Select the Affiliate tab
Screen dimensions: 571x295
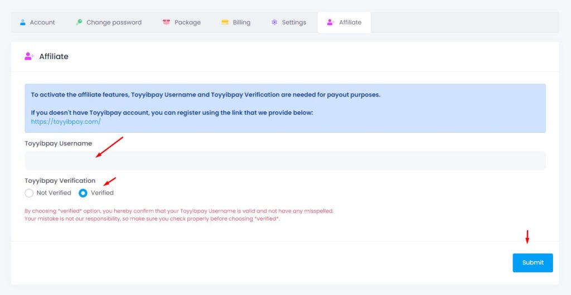(344, 22)
